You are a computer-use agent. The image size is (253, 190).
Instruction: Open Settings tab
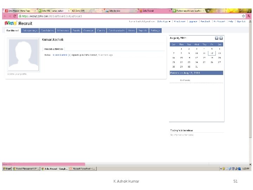click(155, 30)
